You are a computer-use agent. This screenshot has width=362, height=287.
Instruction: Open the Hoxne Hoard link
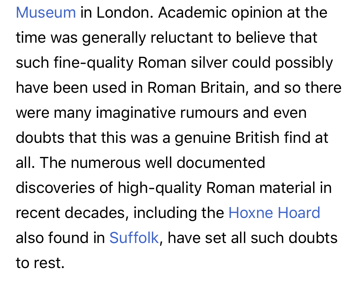coord(274,213)
